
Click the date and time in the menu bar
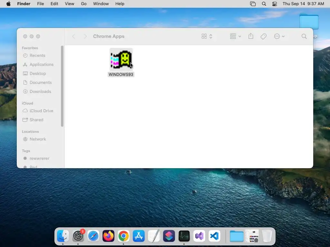pyautogui.click(x=303, y=4)
